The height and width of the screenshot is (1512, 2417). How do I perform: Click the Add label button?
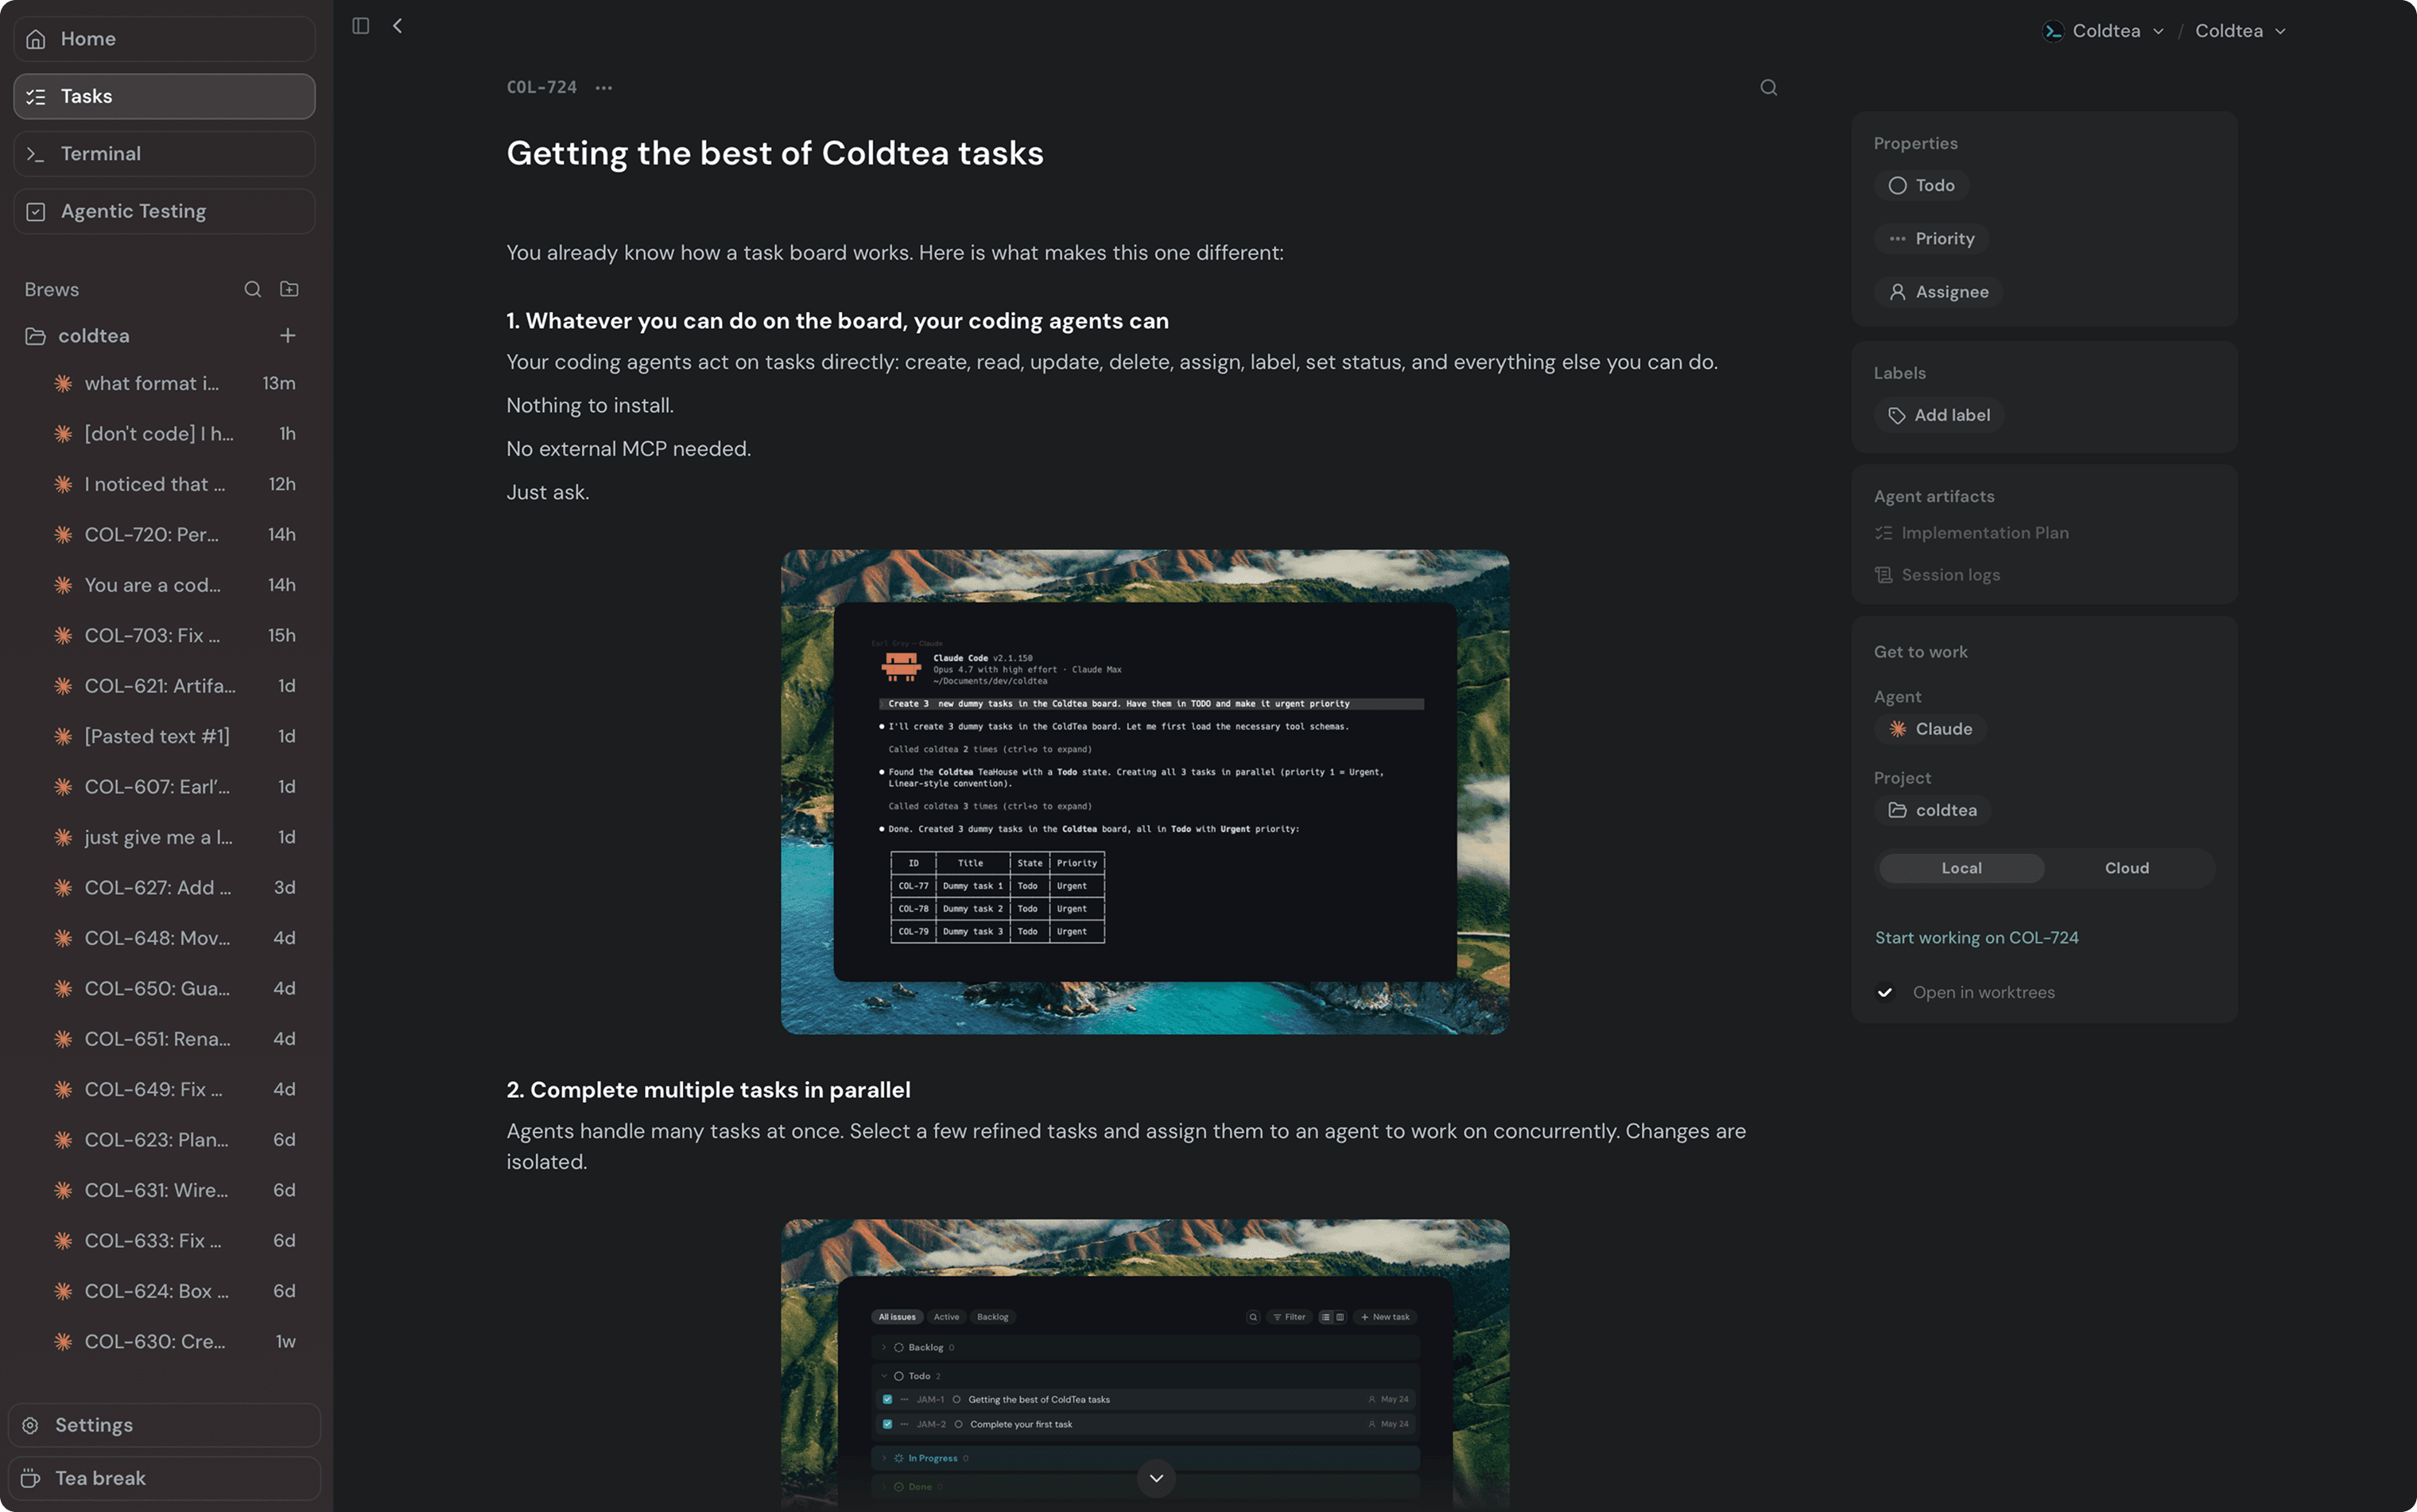[x=1938, y=416]
